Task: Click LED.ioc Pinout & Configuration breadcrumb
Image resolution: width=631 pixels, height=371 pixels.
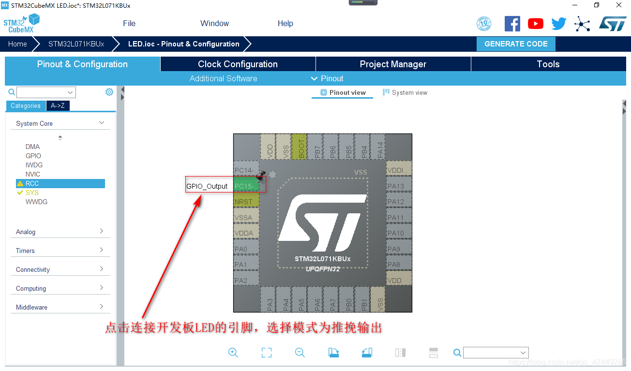Action: [x=184, y=44]
